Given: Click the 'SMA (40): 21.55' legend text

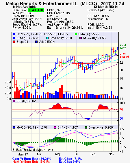Looking at the screenshot, I should click(94, 38).
